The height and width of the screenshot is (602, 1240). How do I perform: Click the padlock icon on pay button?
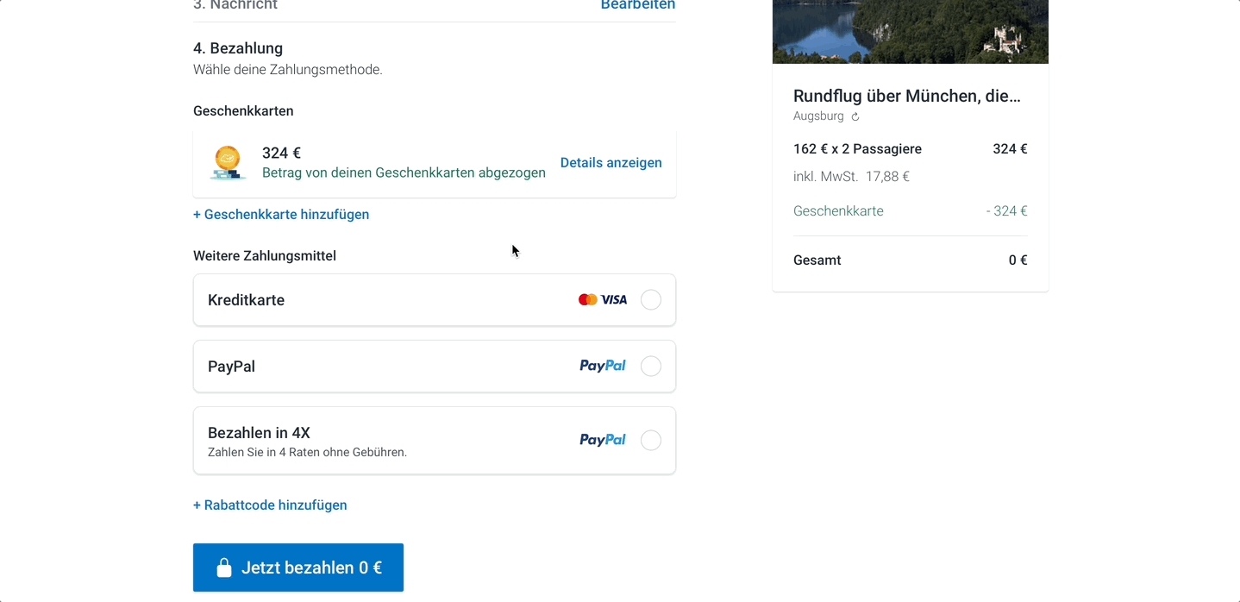point(224,568)
